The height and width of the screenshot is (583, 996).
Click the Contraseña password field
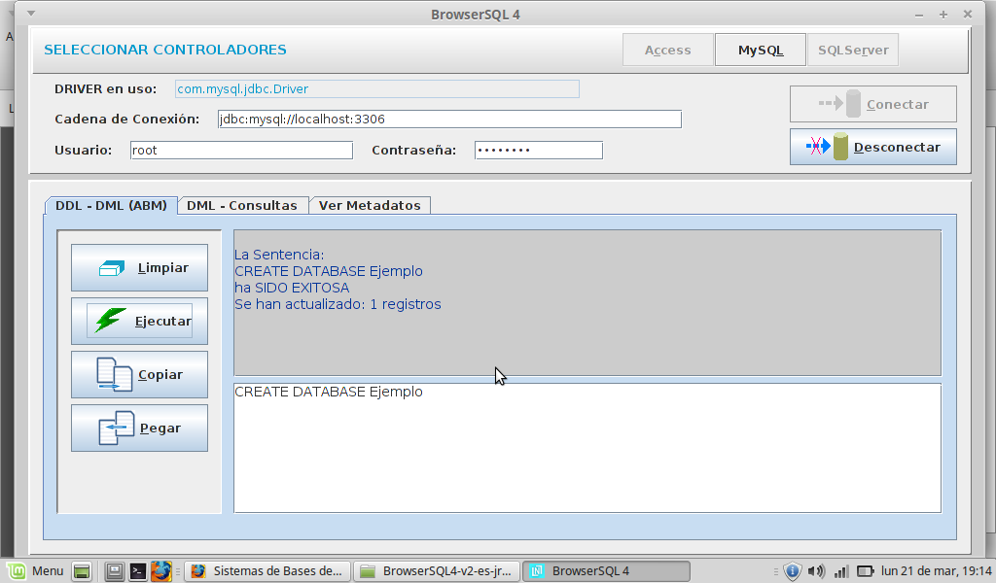point(538,151)
